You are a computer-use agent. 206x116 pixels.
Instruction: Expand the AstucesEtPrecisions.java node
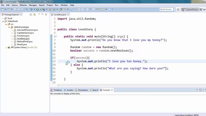click(x=12, y=30)
